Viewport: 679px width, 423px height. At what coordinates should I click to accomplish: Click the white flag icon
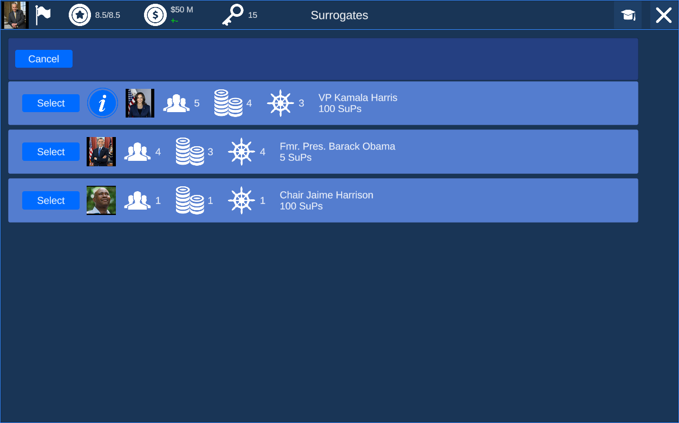coord(43,15)
